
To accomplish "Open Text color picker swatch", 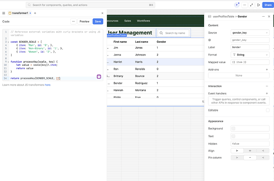I will (233, 136).
